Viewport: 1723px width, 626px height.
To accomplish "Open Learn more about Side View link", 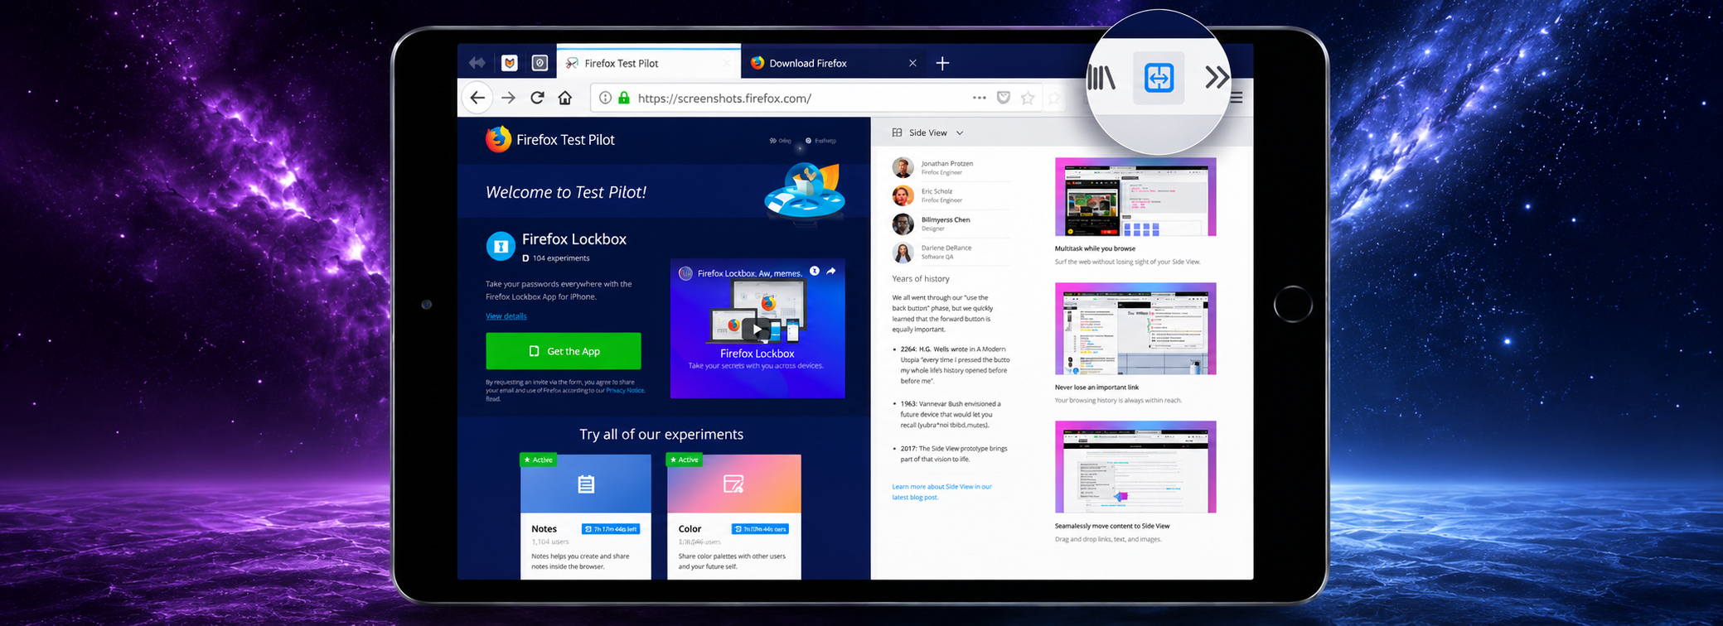I will click(941, 492).
